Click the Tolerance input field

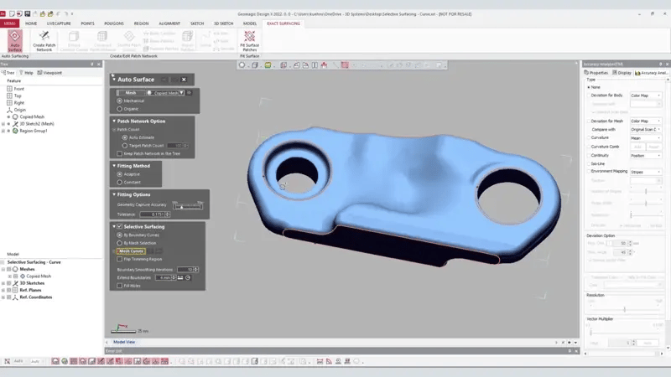click(x=150, y=214)
